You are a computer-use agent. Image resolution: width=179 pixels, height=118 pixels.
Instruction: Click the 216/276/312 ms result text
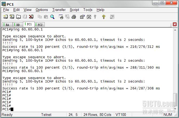pyautogui.click(x=145, y=47)
